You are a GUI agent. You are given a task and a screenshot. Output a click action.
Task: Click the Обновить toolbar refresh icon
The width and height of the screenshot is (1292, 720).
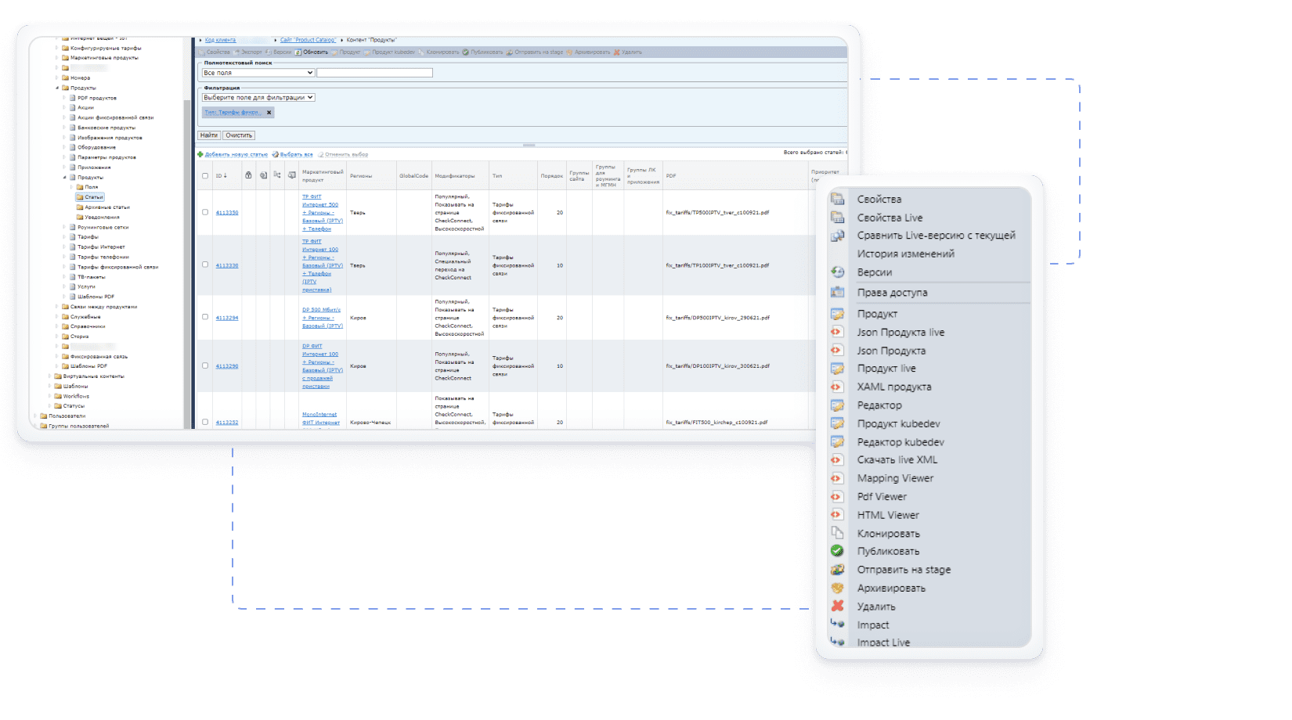click(298, 52)
